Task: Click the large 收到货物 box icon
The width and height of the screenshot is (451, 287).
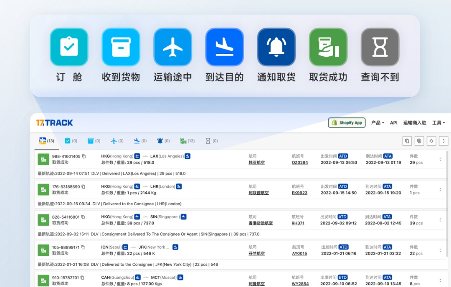Action: (121, 47)
